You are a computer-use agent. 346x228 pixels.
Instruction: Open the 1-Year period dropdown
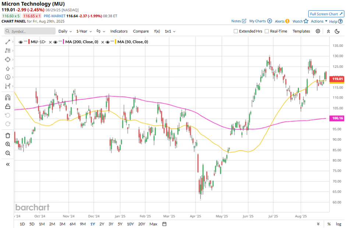pyautogui.click(x=84, y=31)
